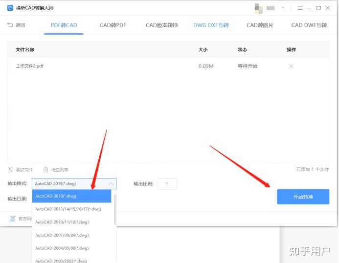Choose AutoCAD 2018(*.dwg) option

71,196
